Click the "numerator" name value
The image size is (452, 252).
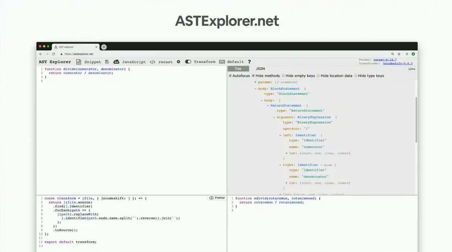pos(313,147)
